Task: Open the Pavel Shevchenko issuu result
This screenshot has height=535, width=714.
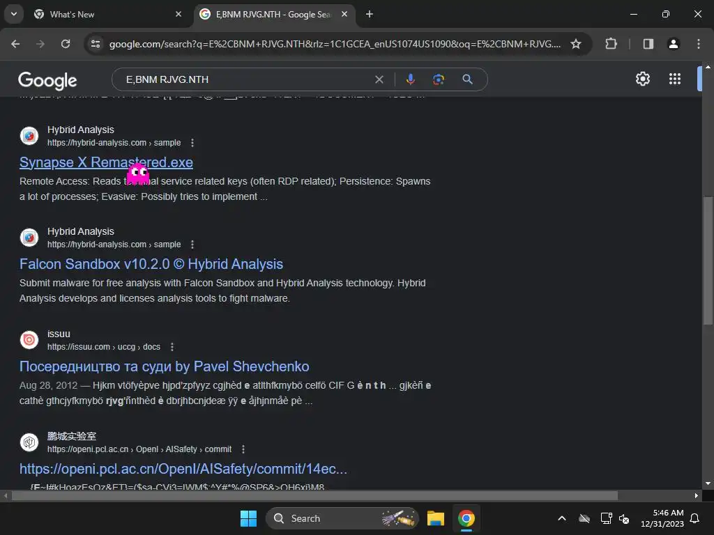Action: [x=165, y=366]
